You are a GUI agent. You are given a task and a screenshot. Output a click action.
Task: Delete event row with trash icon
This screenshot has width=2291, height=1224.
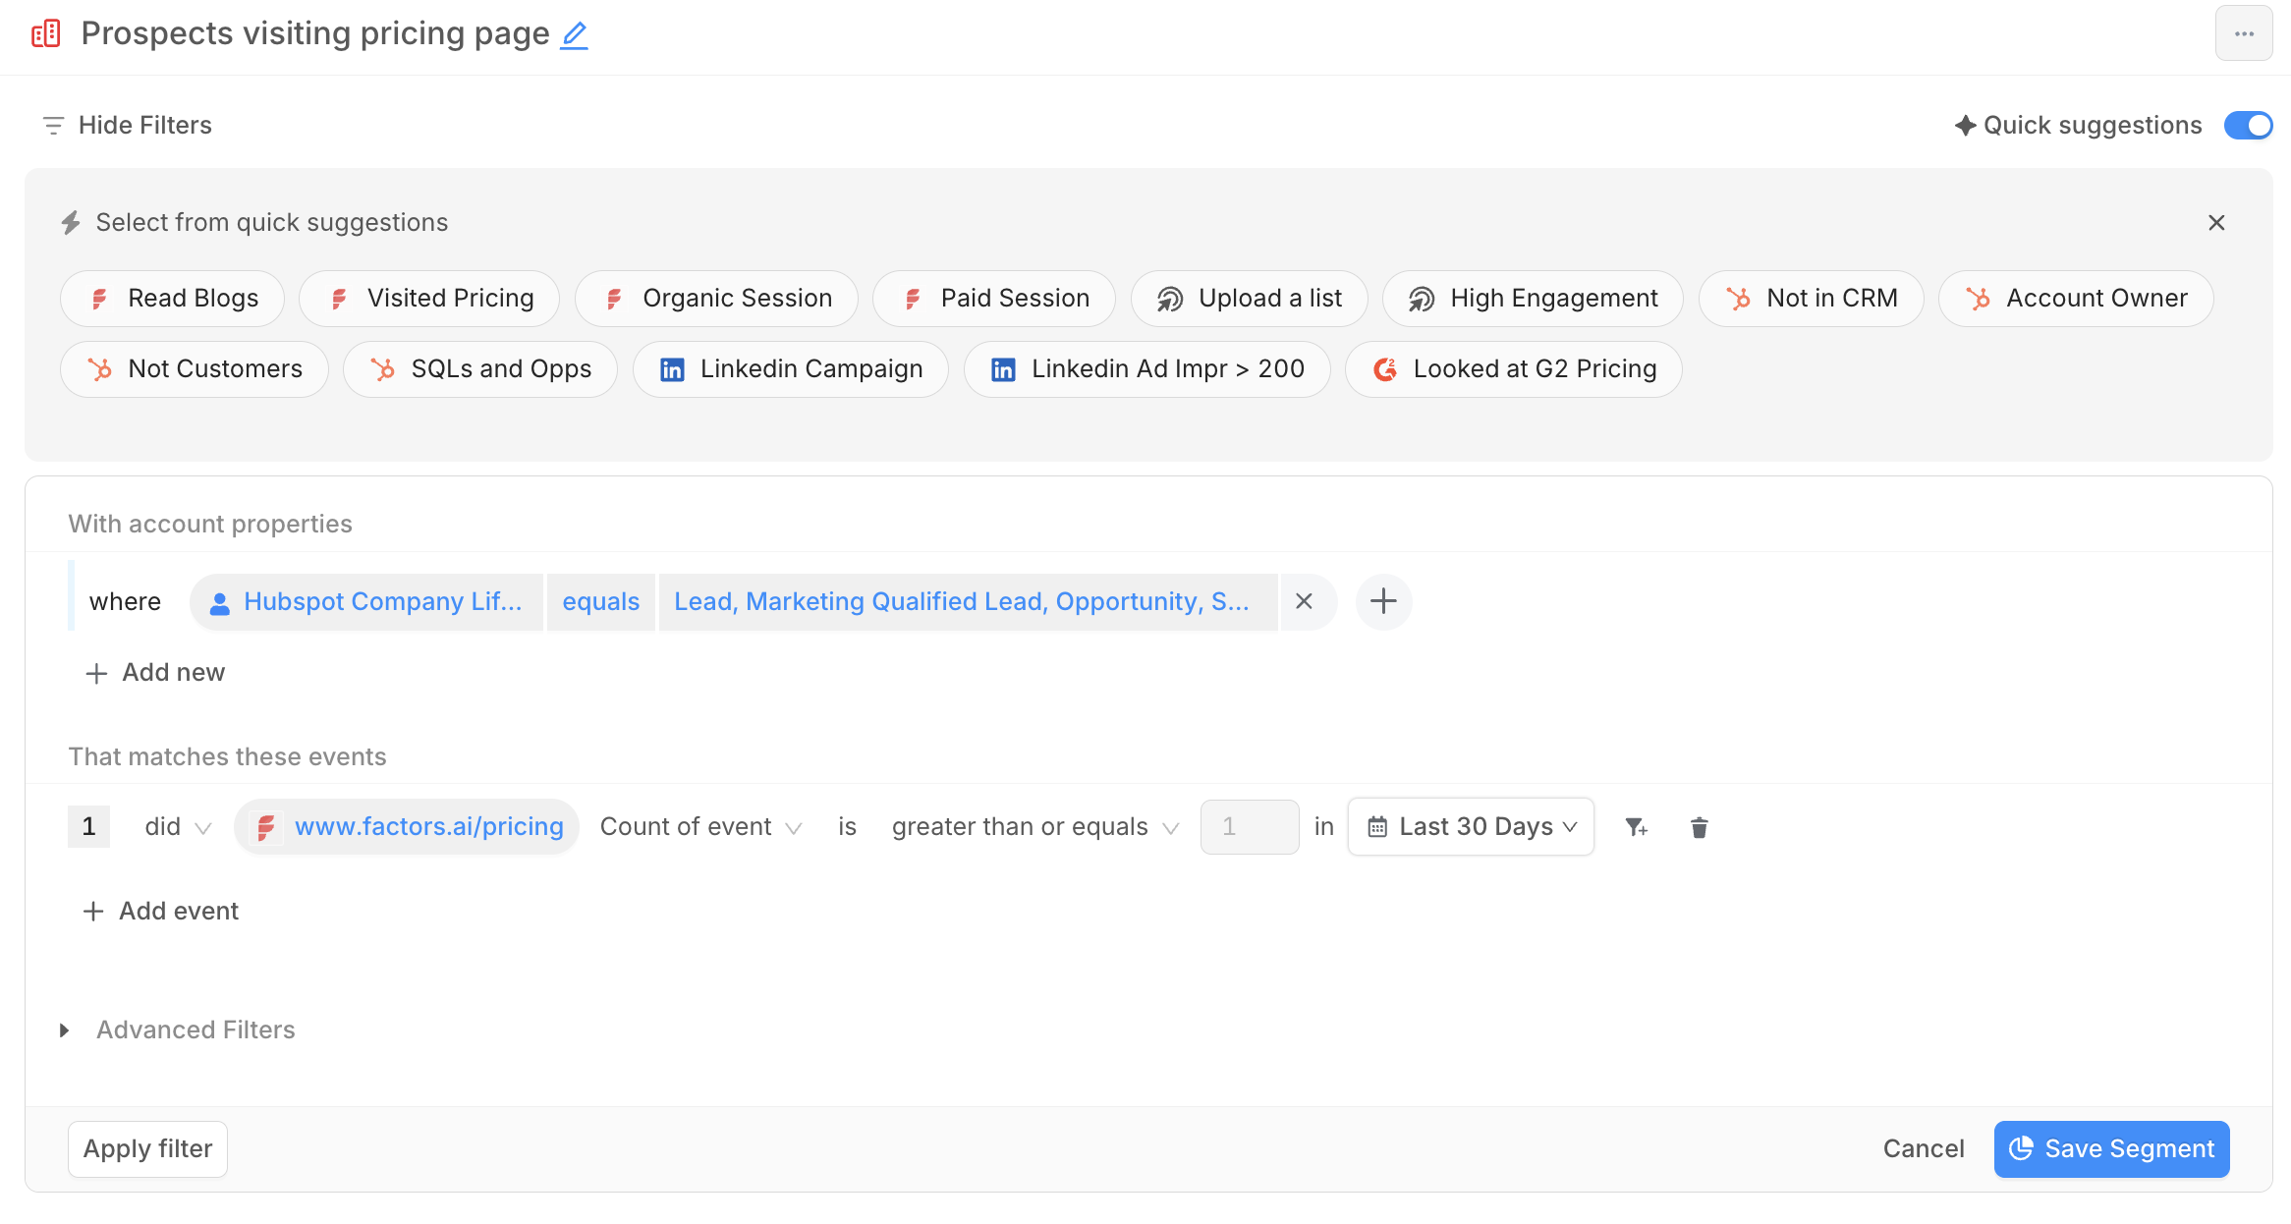[x=1699, y=828]
